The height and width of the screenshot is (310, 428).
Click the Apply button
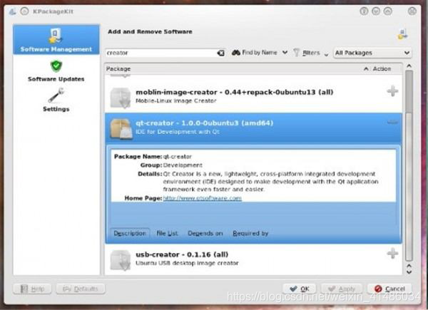coord(342,289)
